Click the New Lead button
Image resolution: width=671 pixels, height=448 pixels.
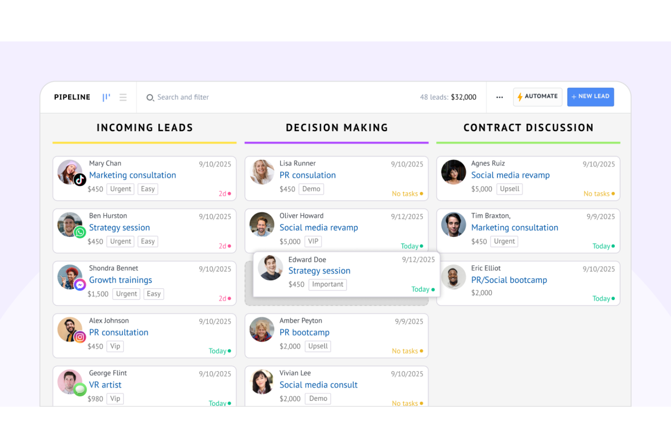[590, 97]
